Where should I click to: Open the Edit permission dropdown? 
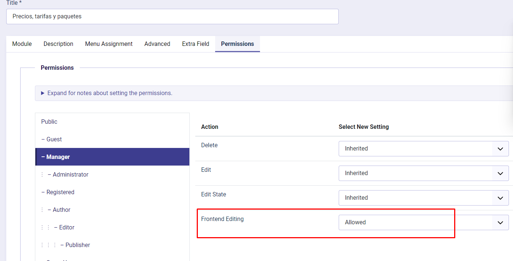[x=424, y=173]
